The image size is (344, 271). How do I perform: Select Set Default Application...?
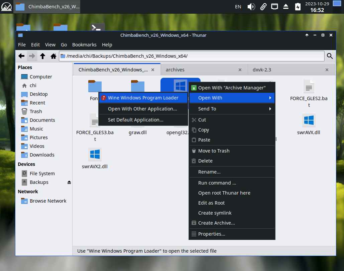pyautogui.click(x=143, y=120)
